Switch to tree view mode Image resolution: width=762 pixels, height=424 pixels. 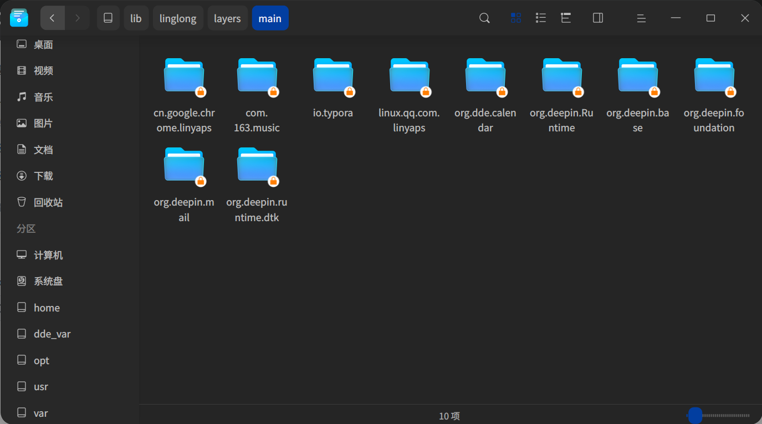click(566, 18)
